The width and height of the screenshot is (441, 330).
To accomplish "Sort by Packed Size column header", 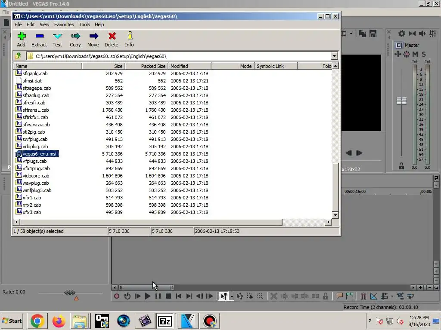I will tap(146, 66).
